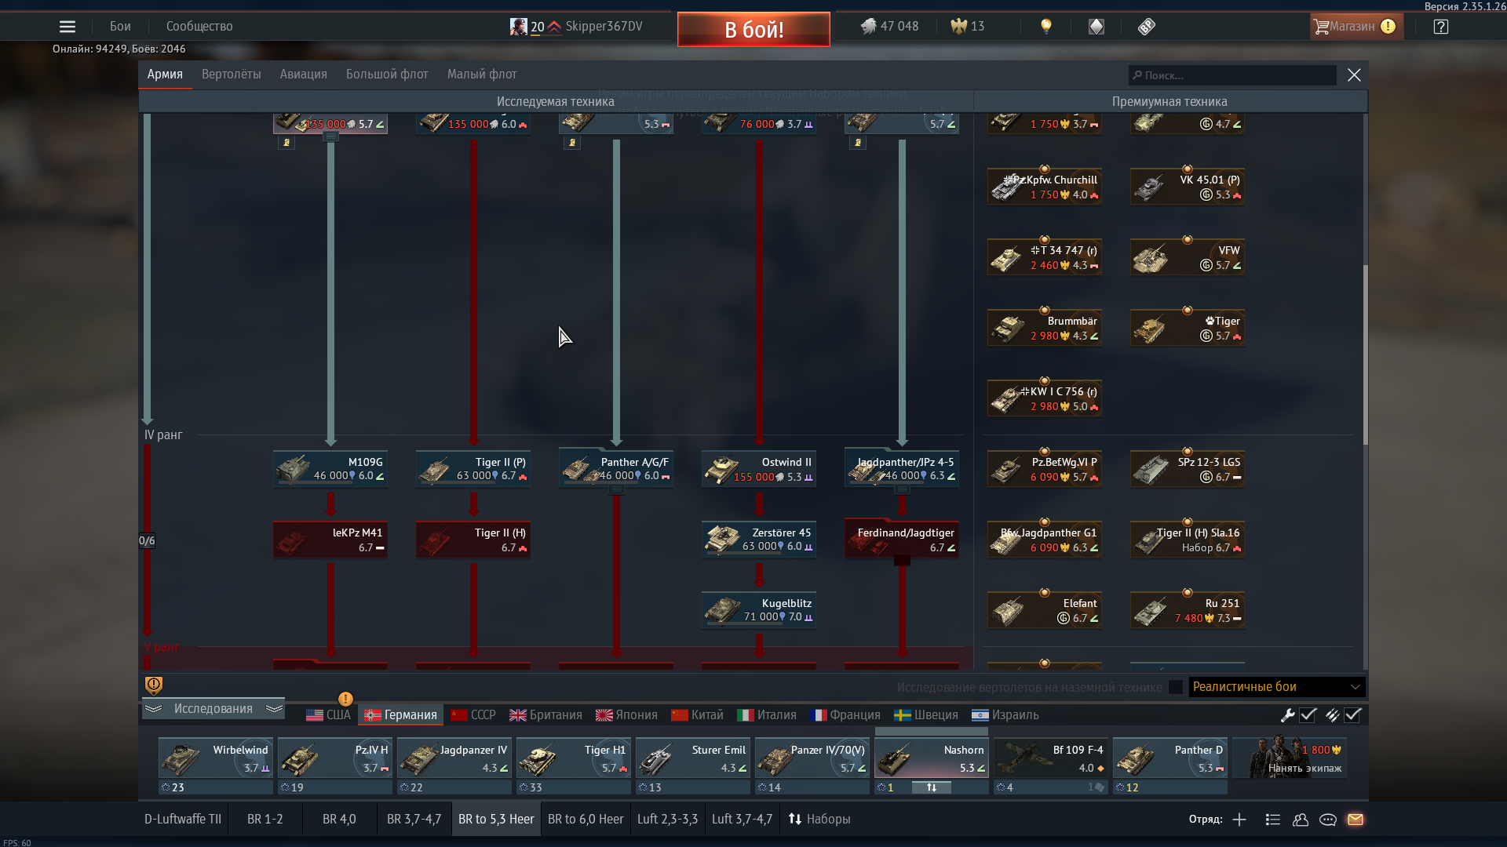Switch to the Авиация tab

coord(304,75)
